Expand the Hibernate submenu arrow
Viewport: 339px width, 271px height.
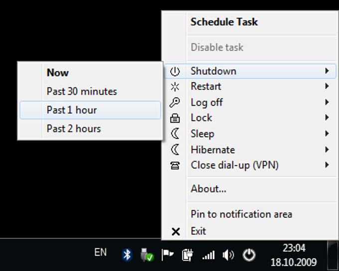point(327,149)
